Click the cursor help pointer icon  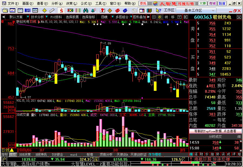[x=158, y=10]
